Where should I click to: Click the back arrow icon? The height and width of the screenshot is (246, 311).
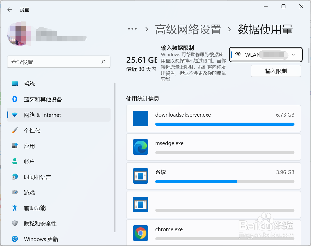point(10,10)
